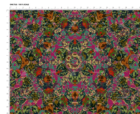Click the "ONE TILE - 100 % SCALE" heading
The image size is (140, 114).
(x=19, y=4)
